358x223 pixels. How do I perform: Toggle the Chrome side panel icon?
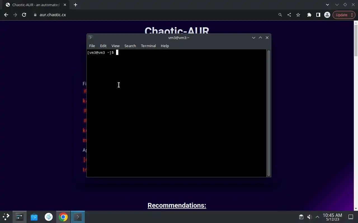tap(318, 15)
